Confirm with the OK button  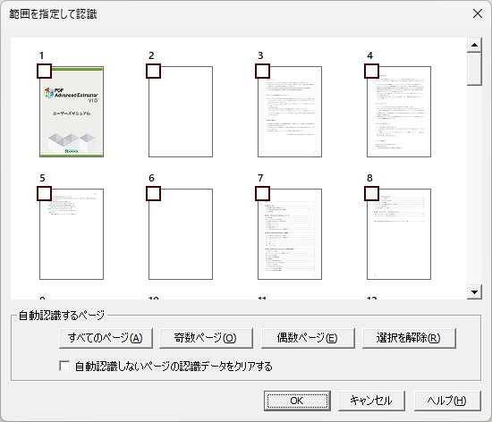297,401
